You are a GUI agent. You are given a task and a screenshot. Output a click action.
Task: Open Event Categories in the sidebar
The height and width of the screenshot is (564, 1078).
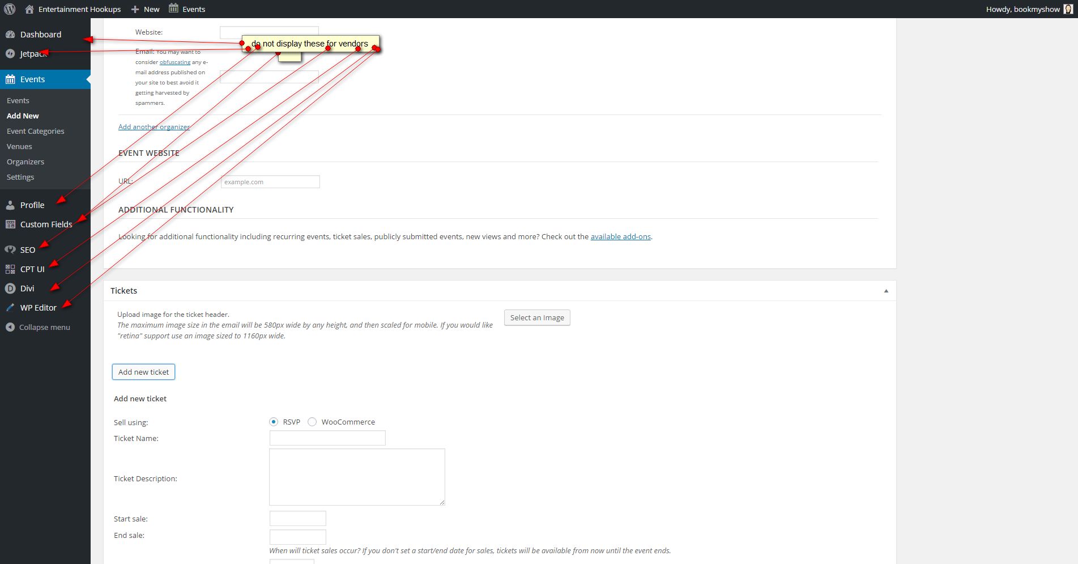point(35,131)
